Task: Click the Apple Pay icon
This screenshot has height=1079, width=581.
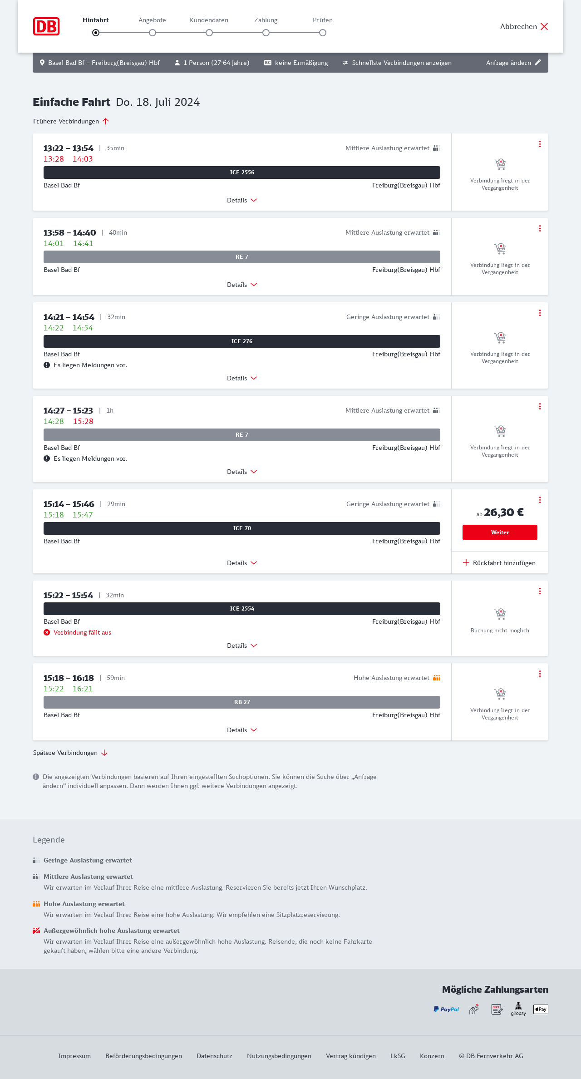Action: (541, 1009)
